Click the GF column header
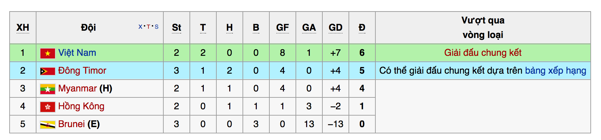601x140 pixels. point(282,28)
